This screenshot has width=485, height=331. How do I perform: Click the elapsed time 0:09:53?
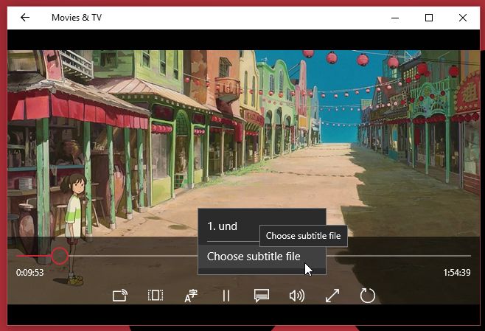(x=30, y=273)
